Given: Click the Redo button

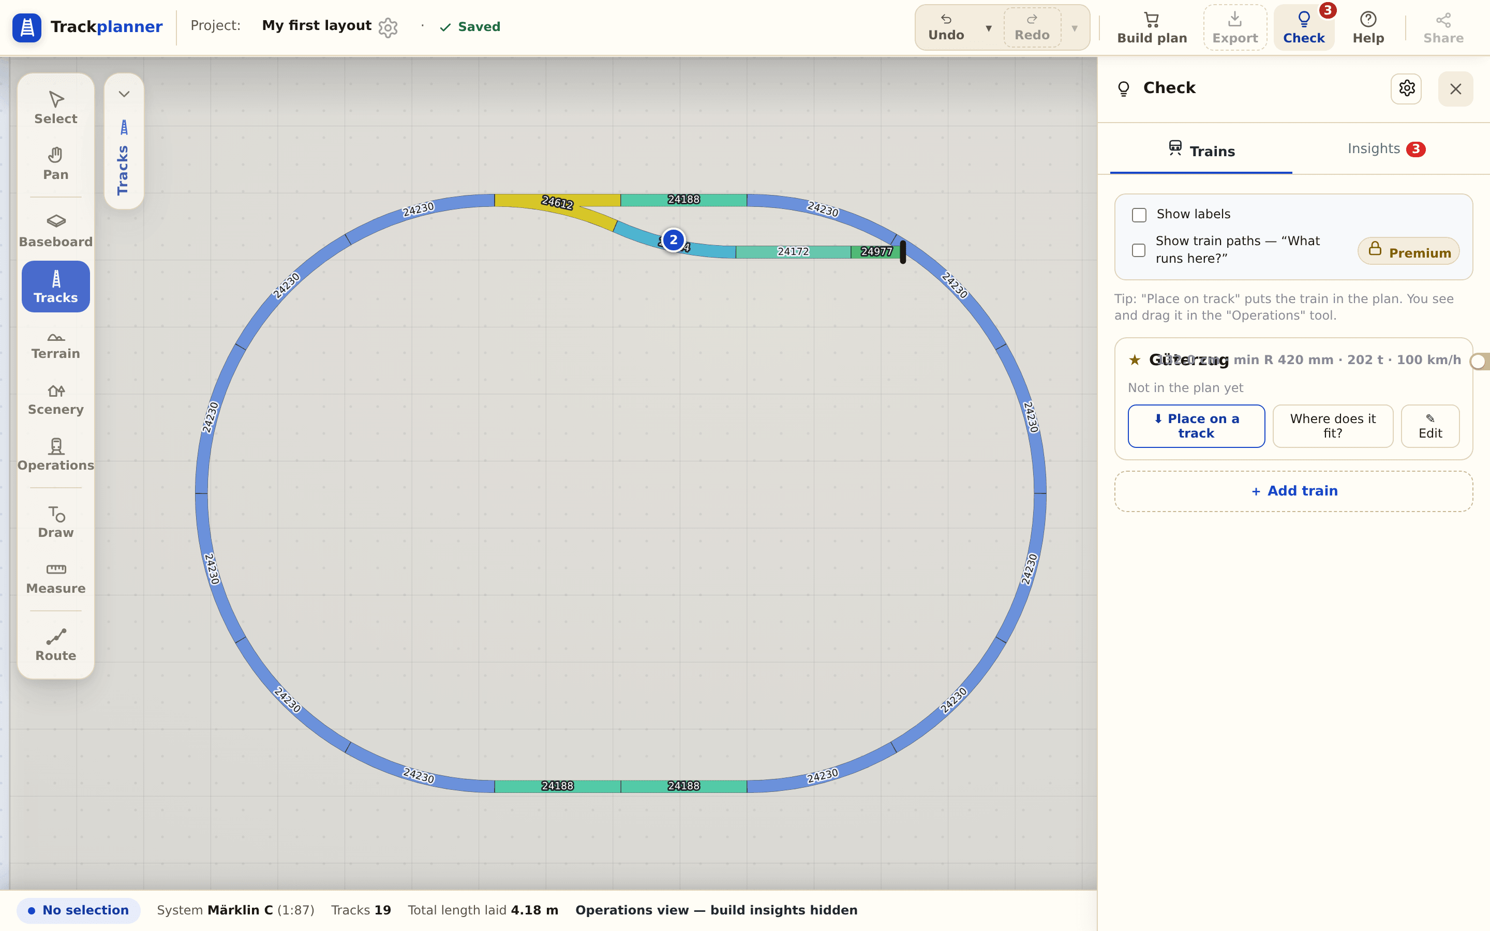Looking at the screenshot, I should pyautogui.click(x=1032, y=27).
